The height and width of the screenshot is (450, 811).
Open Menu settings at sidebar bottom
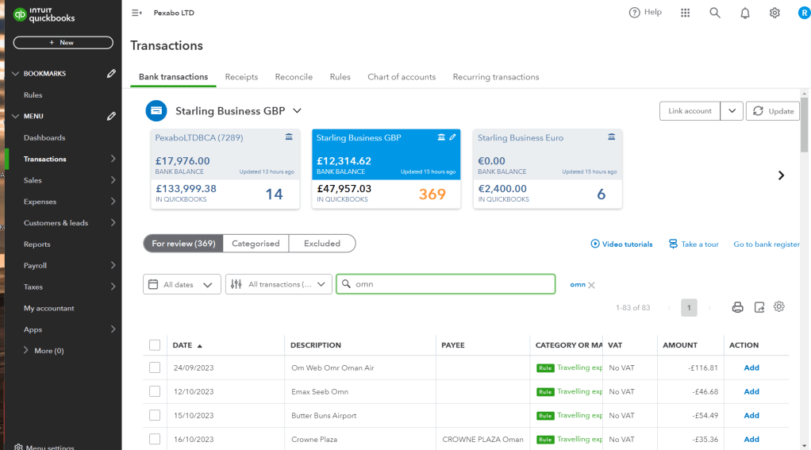click(44, 447)
